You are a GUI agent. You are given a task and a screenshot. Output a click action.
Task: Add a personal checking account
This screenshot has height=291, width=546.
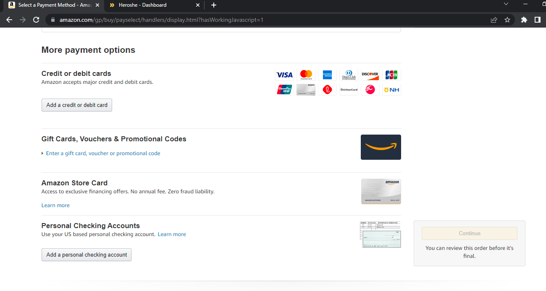pyautogui.click(x=87, y=255)
